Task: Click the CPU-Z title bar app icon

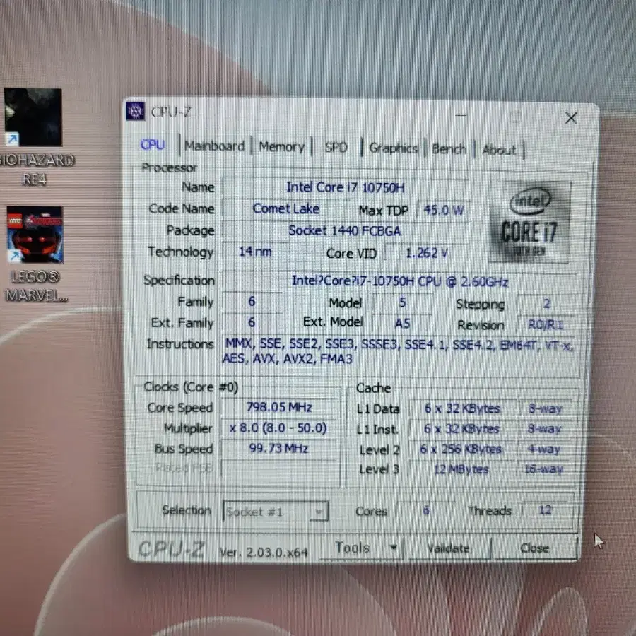Action: coord(136,111)
